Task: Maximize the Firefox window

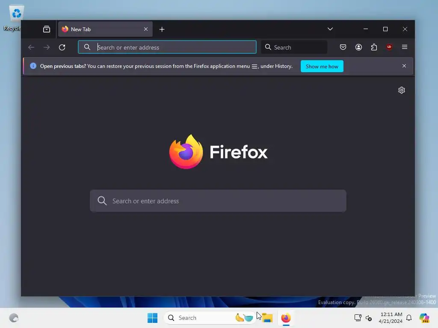Action: (385, 29)
